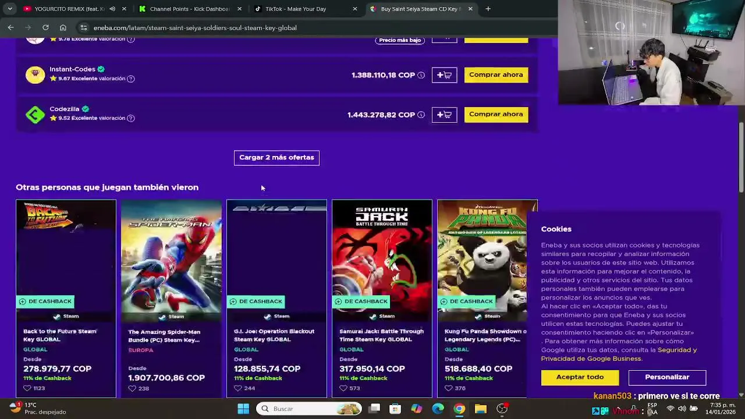This screenshot has height=419, width=745.
Task: Close the TikTok tab
Action: click(355, 9)
